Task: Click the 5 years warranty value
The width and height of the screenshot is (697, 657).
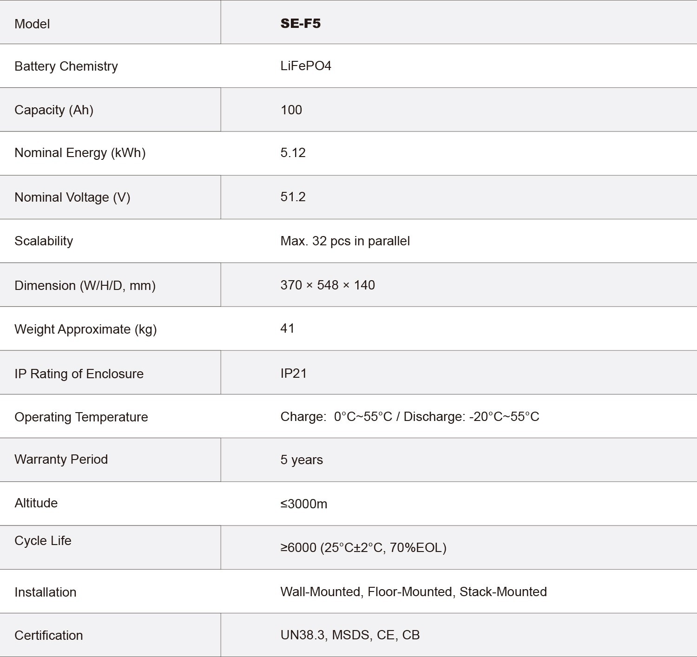Action: pos(301,460)
